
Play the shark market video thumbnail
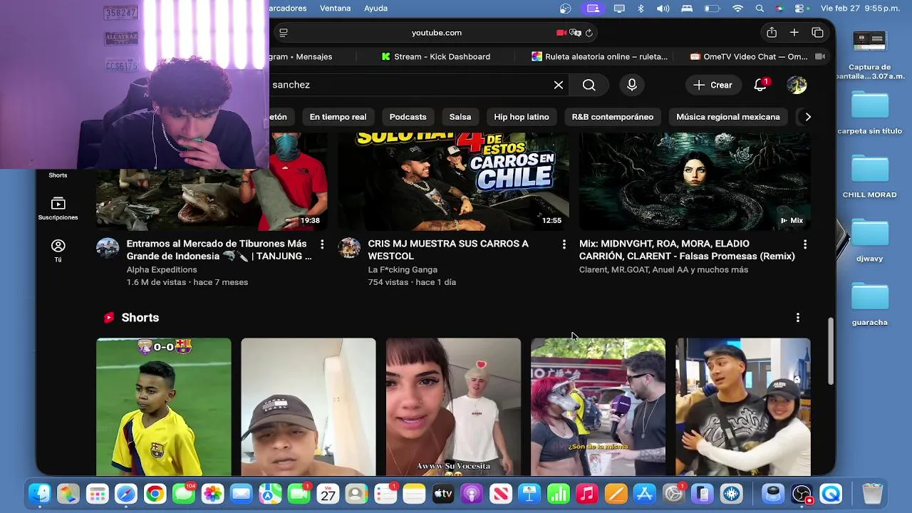pos(212,181)
